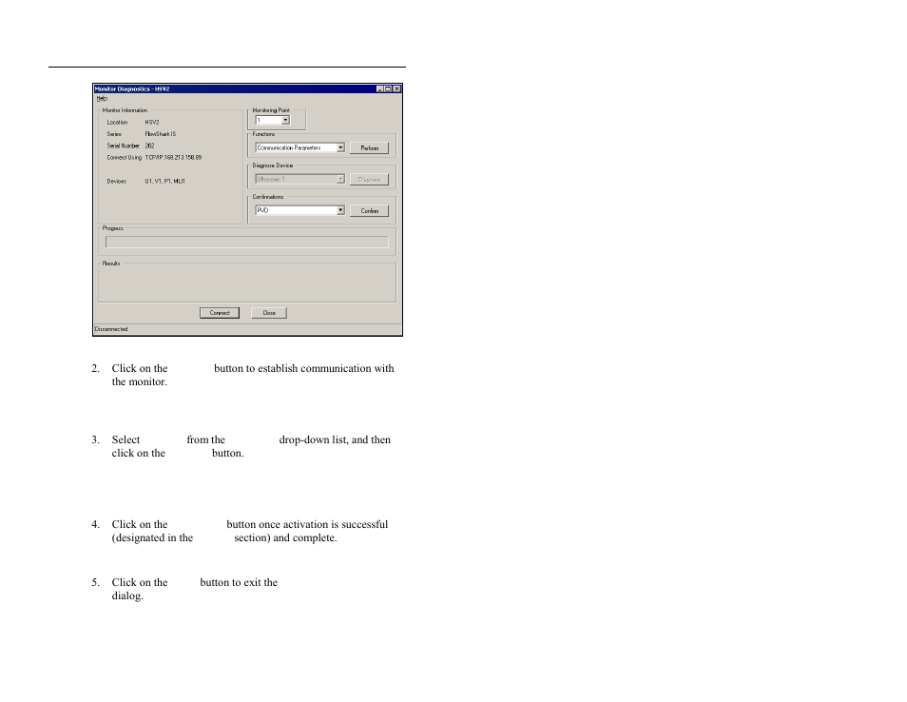The image size is (907, 702).
Task: Open the Monitoring Point dropdown
Action: click(x=273, y=121)
